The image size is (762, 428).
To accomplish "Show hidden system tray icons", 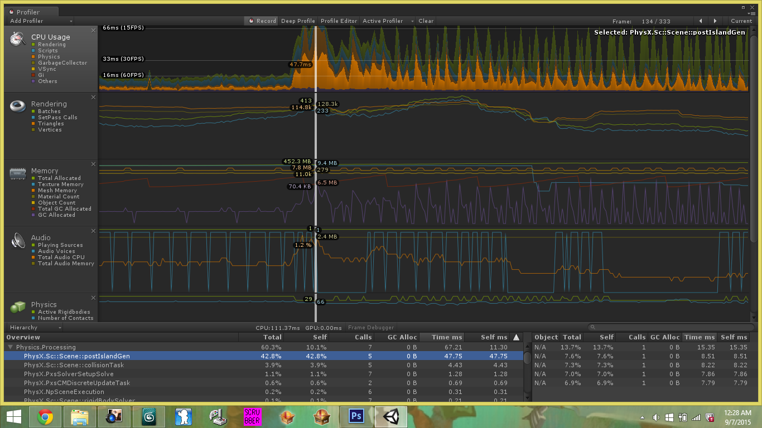I will tap(643, 417).
